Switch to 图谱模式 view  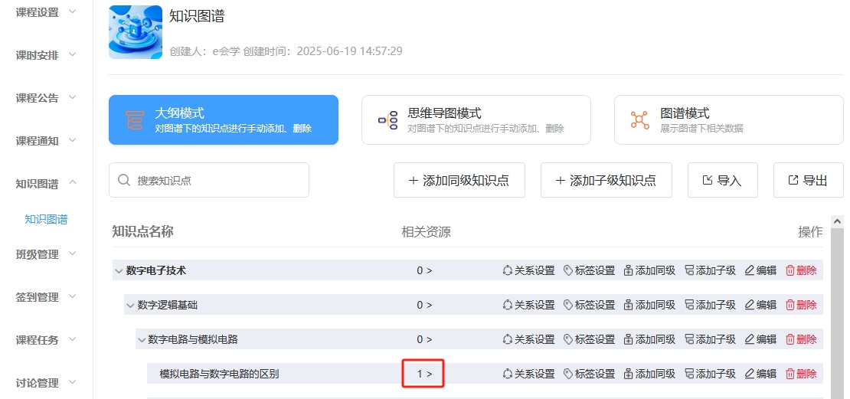point(728,120)
